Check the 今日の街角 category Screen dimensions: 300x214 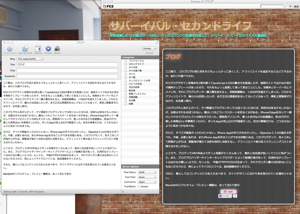click(125, 87)
